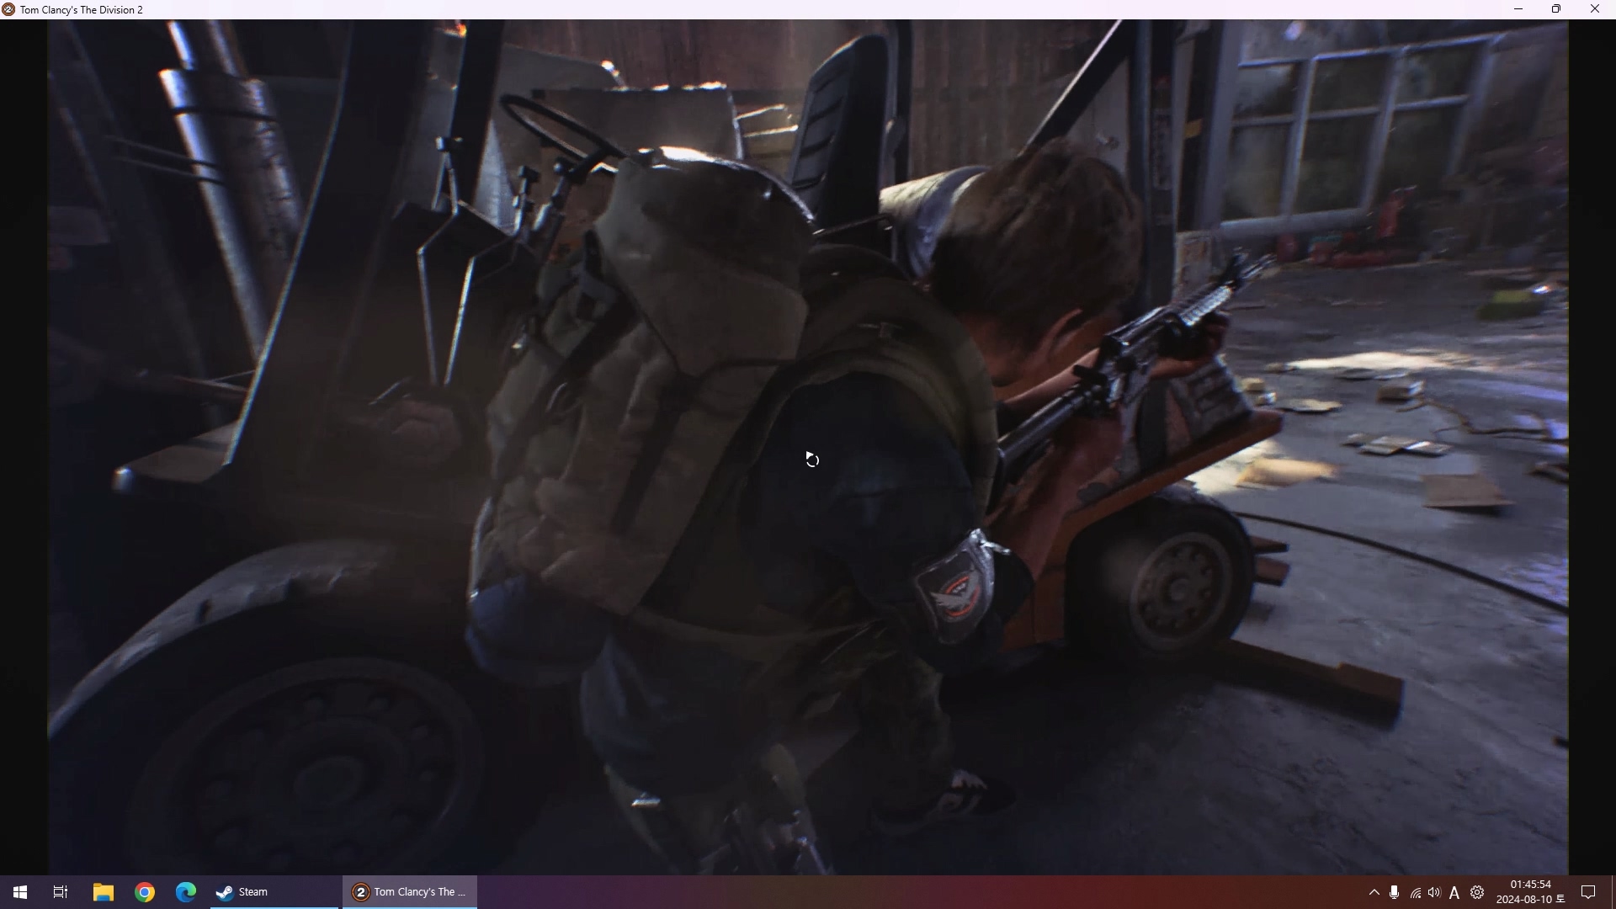Screen dimensions: 1616x909
Task: Launch File Explorer from the taskbar
Action: click(x=104, y=892)
